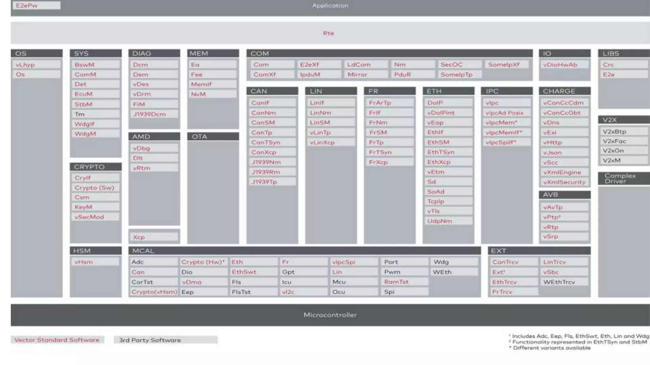Select the TcpIp module under ETH
Screen dimensions: 650x365
point(448,201)
